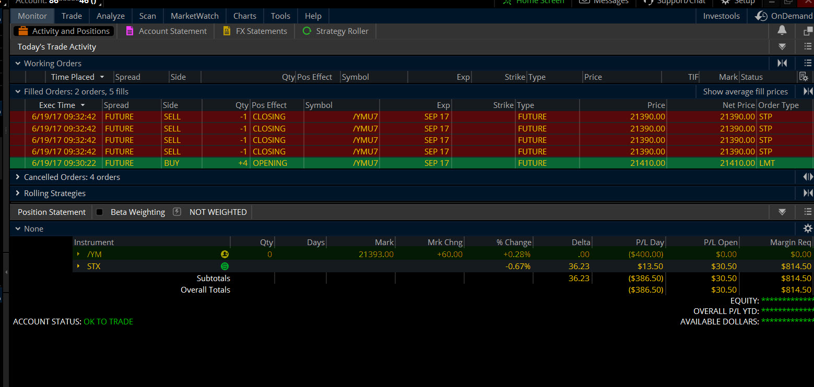The height and width of the screenshot is (387, 814).
Task: Click Filled Orders collapse arrows icon
Action: (x=808, y=91)
